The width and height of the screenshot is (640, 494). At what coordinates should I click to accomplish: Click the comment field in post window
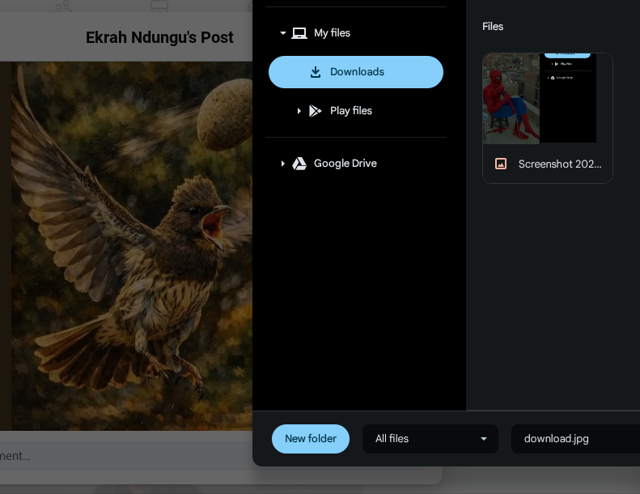pyautogui.click(x=126, y=456)
